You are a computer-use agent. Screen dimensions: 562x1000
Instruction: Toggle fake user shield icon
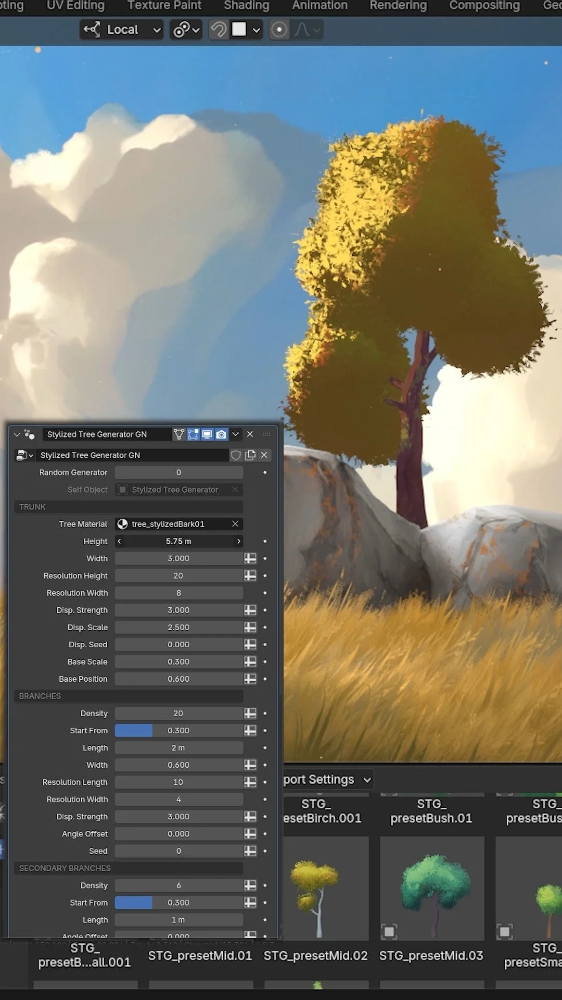coord(236,455)
